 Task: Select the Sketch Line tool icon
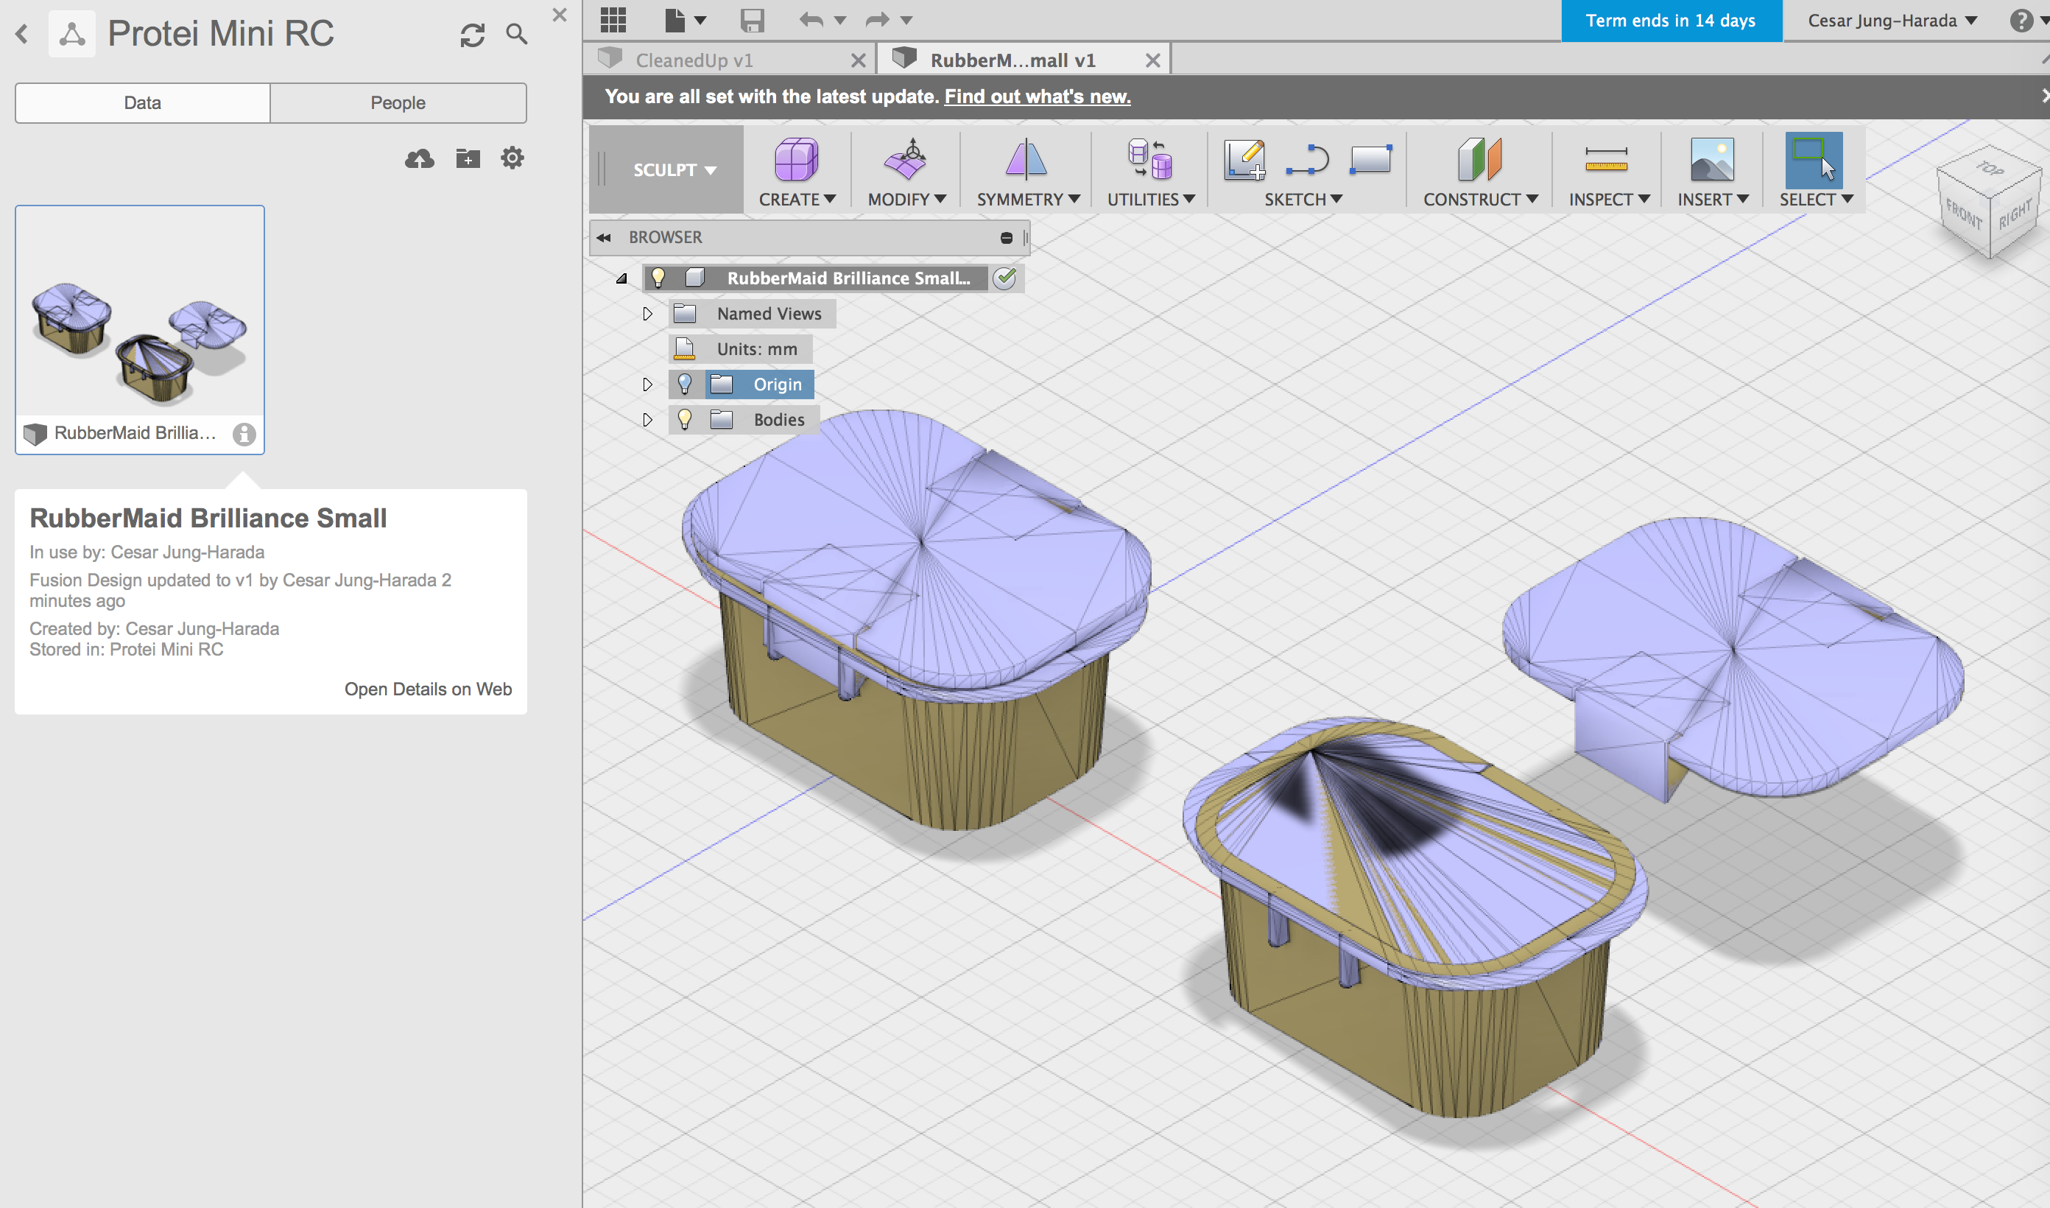click(1307, 160)
